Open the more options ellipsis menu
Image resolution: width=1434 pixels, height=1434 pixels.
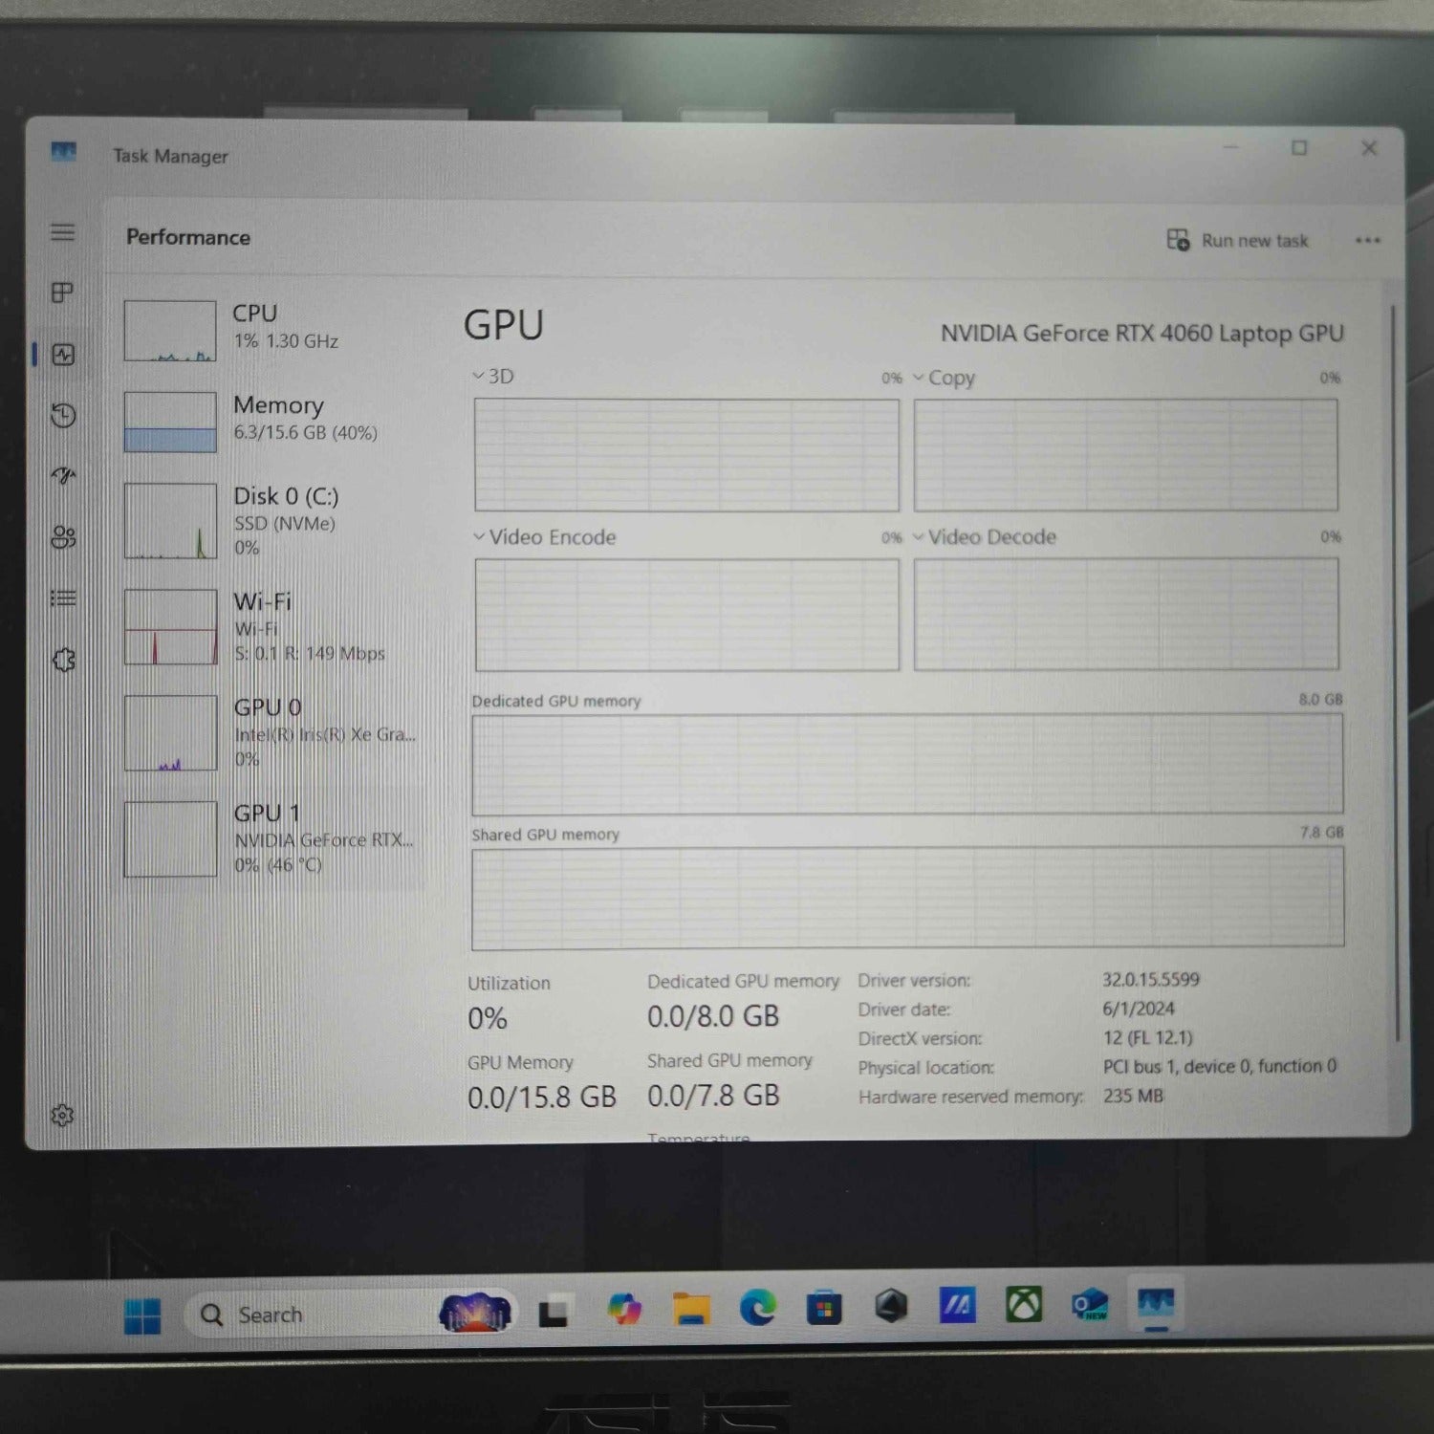pyautogui.click(x=1368, y=240)
